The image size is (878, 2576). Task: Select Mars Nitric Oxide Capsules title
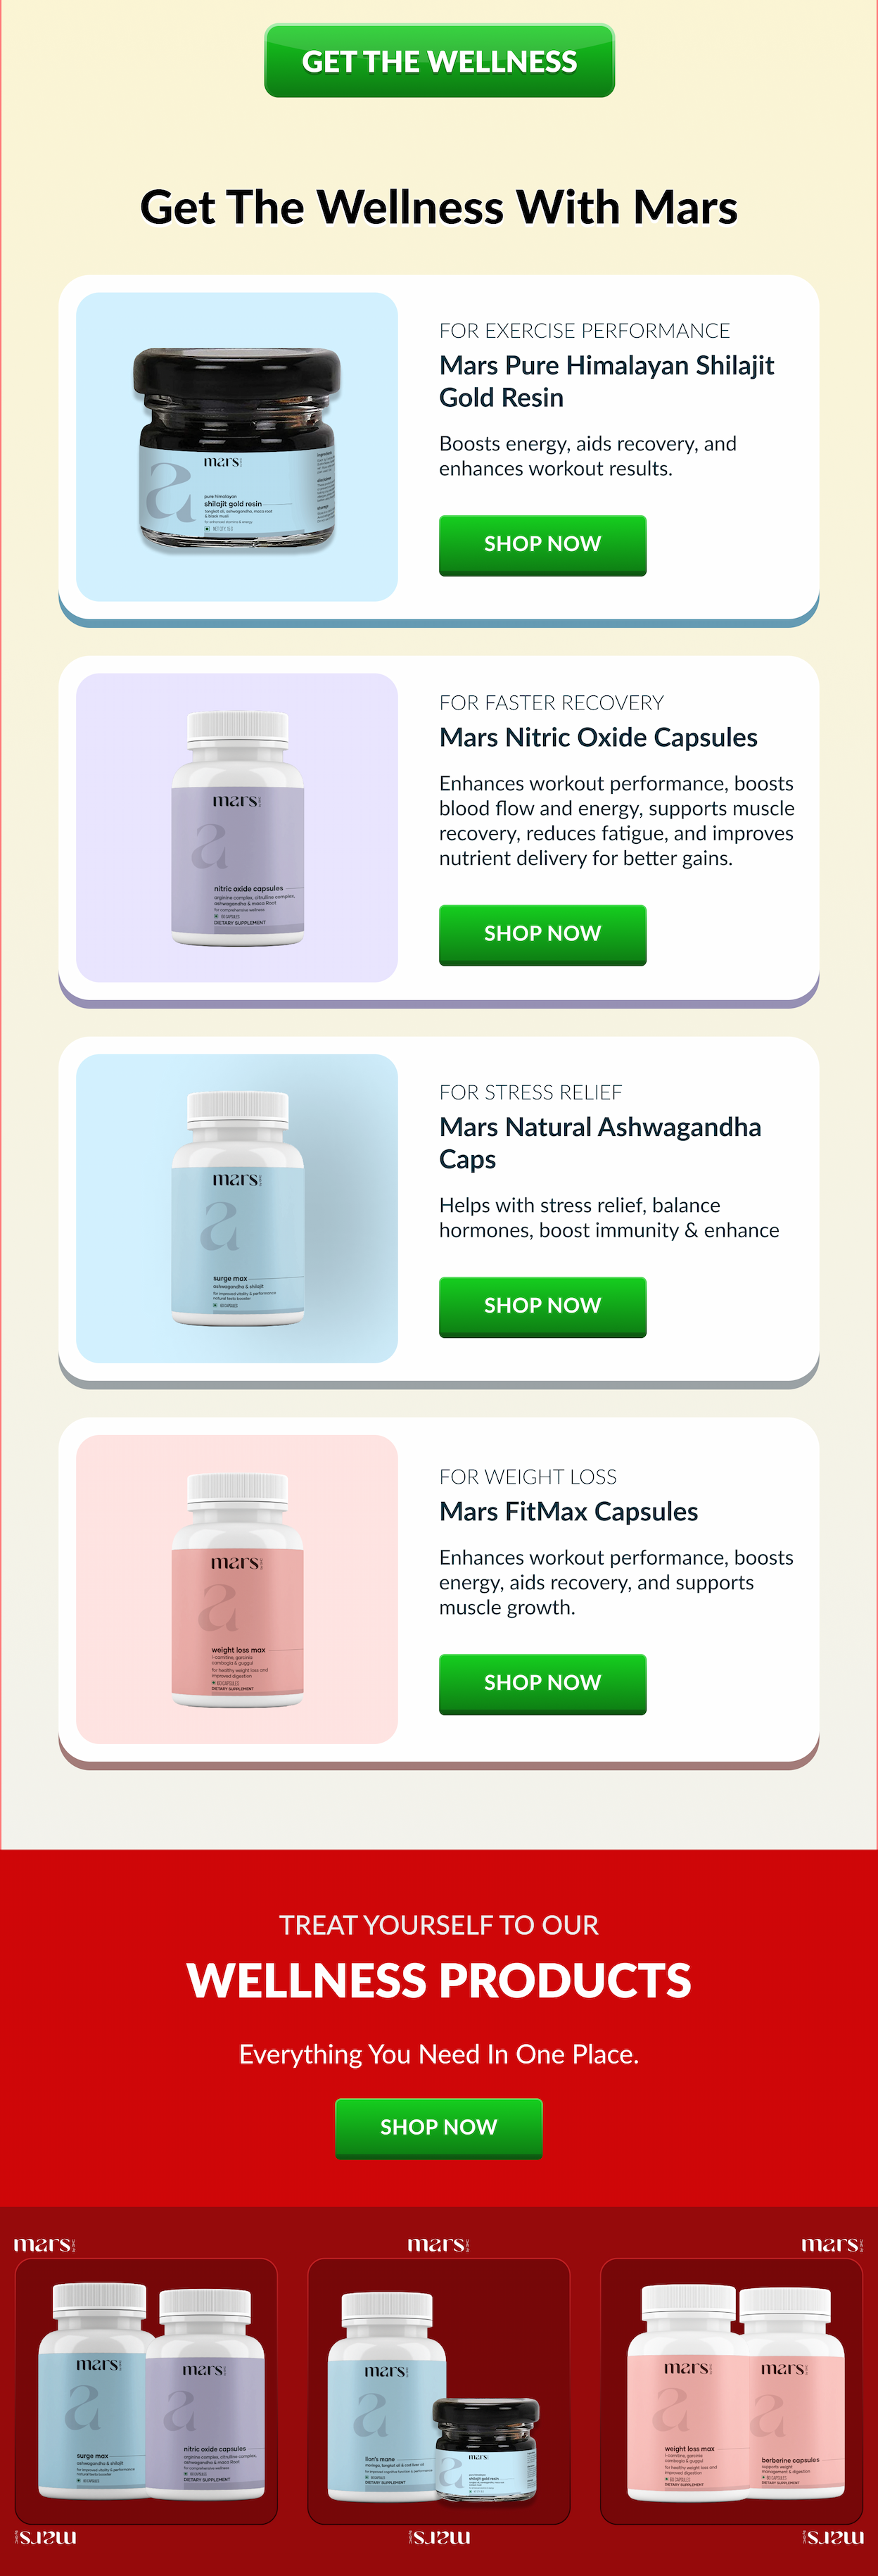(x=598, y=737)
